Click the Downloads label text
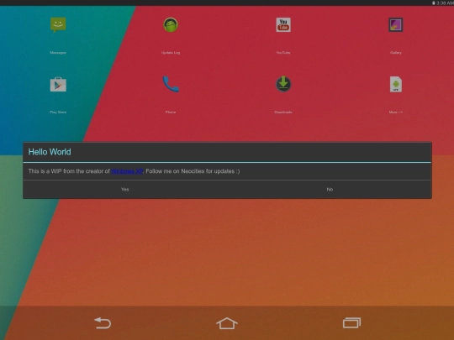This screenshot has width=454, height=340. tap(283, 112)
